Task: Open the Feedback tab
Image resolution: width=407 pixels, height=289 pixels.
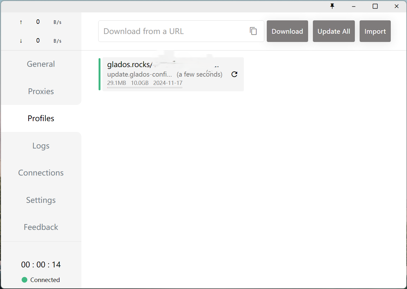Action: (x=41, y=227)
